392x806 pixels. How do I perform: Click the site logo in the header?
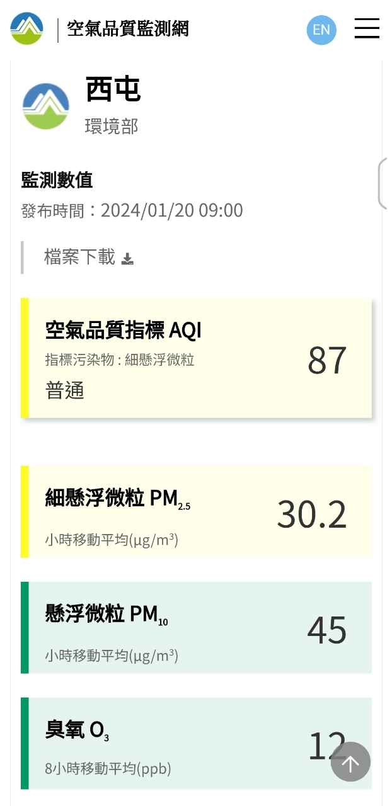coord(26,28)
